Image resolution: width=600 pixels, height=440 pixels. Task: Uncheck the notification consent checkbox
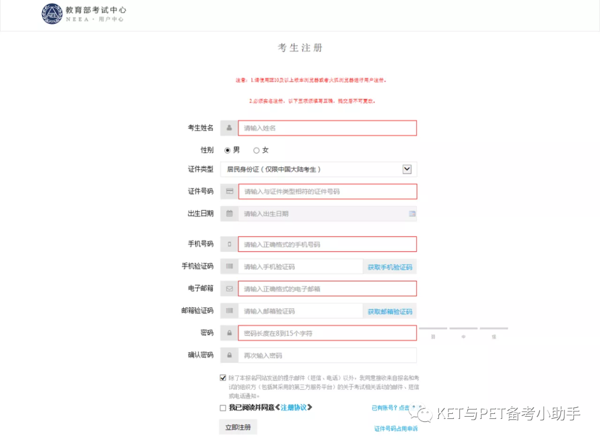[x=223, y=378]
